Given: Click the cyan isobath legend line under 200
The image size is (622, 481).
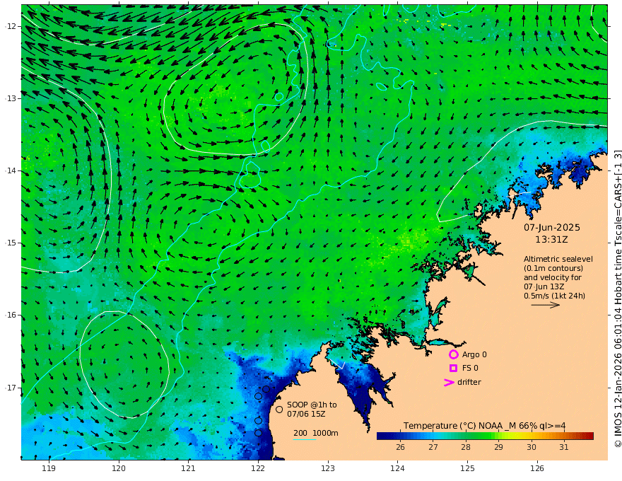Looking at the screenshot, I should [x=305, y=439].
